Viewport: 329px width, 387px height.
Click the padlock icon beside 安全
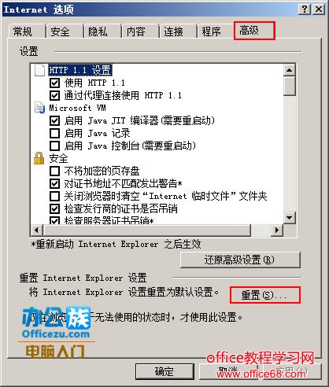[39, 158]
